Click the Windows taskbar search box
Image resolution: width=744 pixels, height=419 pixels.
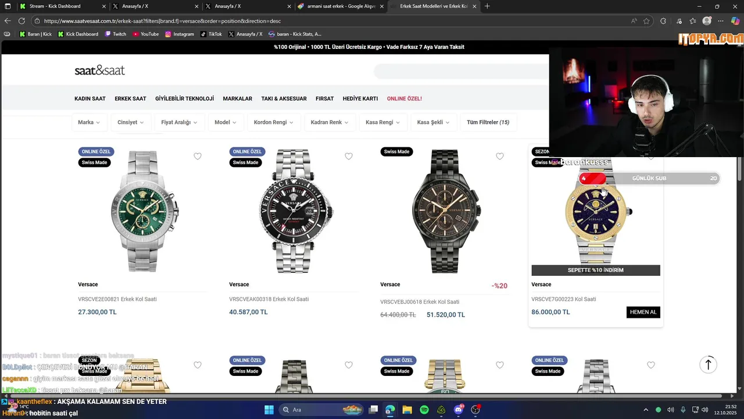321,410
